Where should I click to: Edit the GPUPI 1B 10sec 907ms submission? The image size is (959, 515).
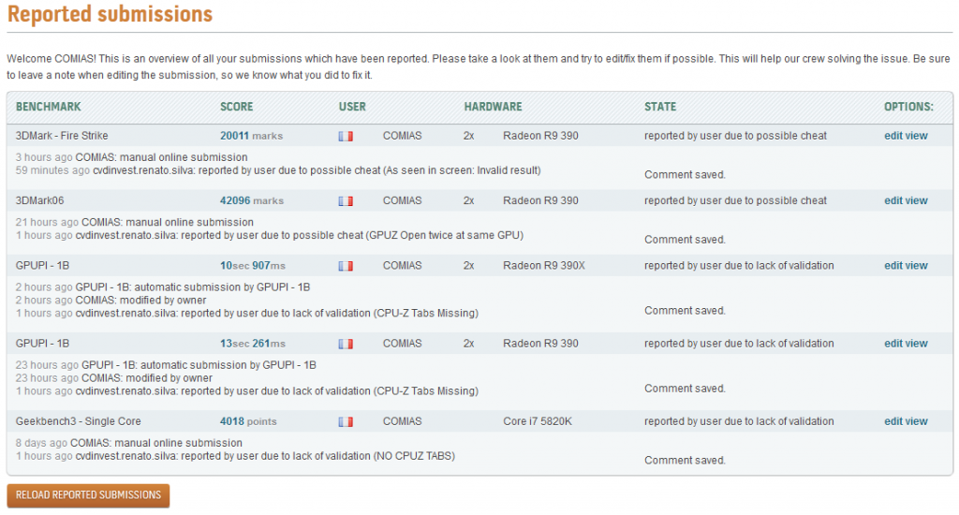pyautogui.click(x=893, y=265)
